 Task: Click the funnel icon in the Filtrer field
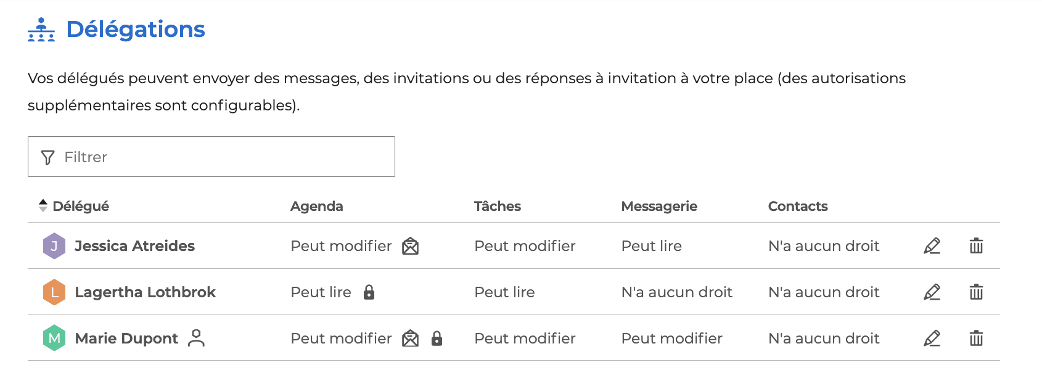point(47,157)
